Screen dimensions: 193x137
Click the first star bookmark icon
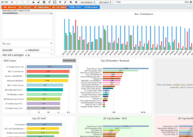(x=71, y=2)
